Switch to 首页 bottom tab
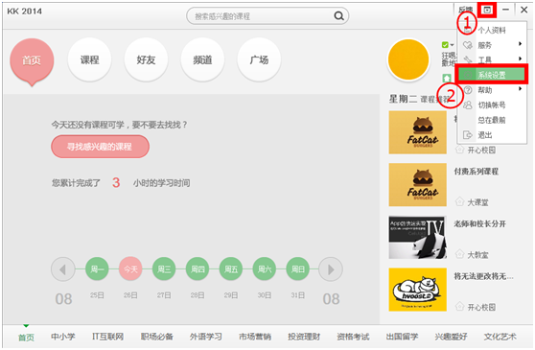 tap(26, 337)
